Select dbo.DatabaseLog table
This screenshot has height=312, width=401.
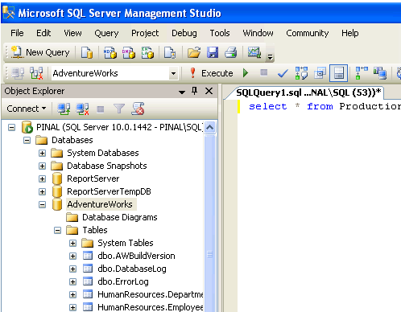[x=132, y=269]
